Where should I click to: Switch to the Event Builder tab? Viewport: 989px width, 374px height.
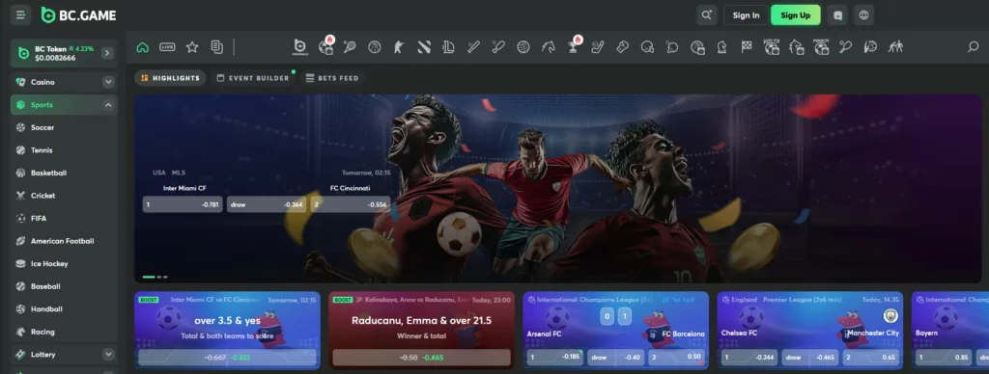(x=253, y=78)
